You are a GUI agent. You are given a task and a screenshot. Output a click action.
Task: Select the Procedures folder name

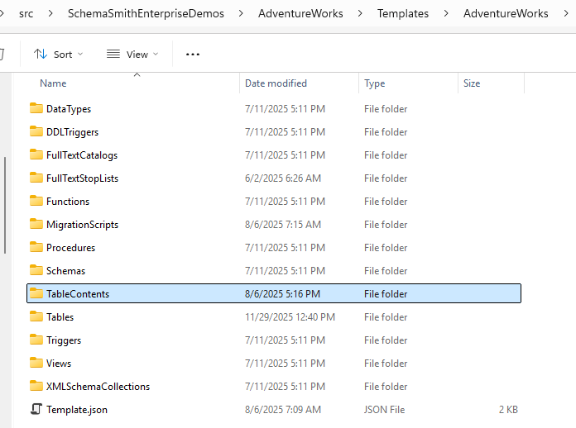70,248
